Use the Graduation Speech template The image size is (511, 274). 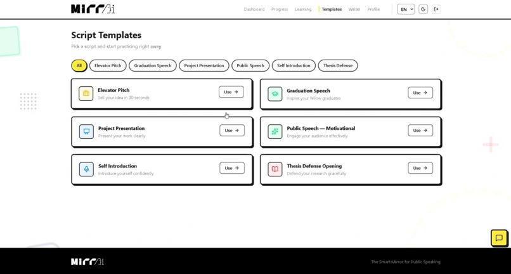click(x=420, y=93)
